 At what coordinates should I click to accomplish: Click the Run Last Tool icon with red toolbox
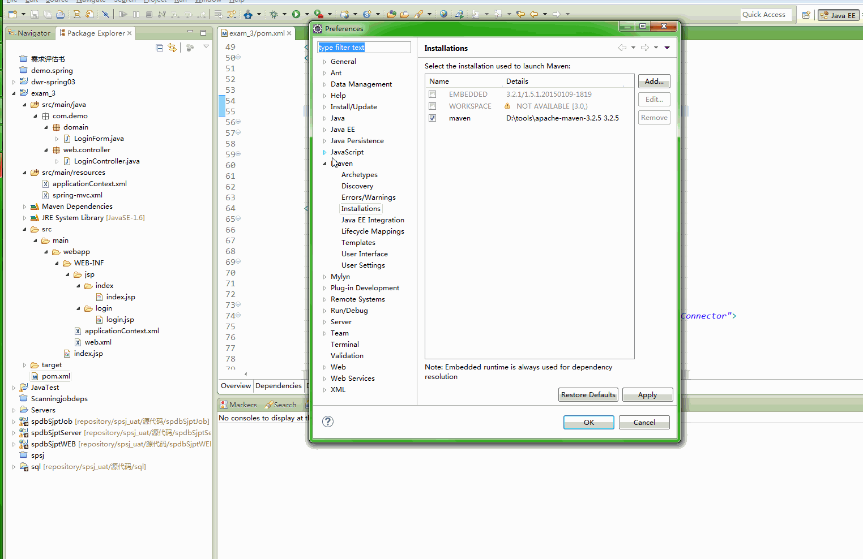pyautogui.click(x=319, y=14)
